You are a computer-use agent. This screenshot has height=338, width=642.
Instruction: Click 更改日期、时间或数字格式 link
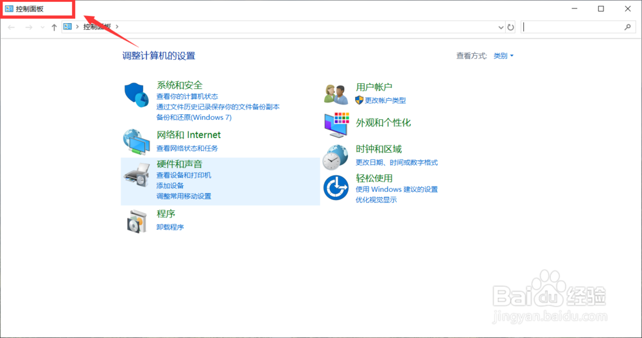[x=397, y=163]
